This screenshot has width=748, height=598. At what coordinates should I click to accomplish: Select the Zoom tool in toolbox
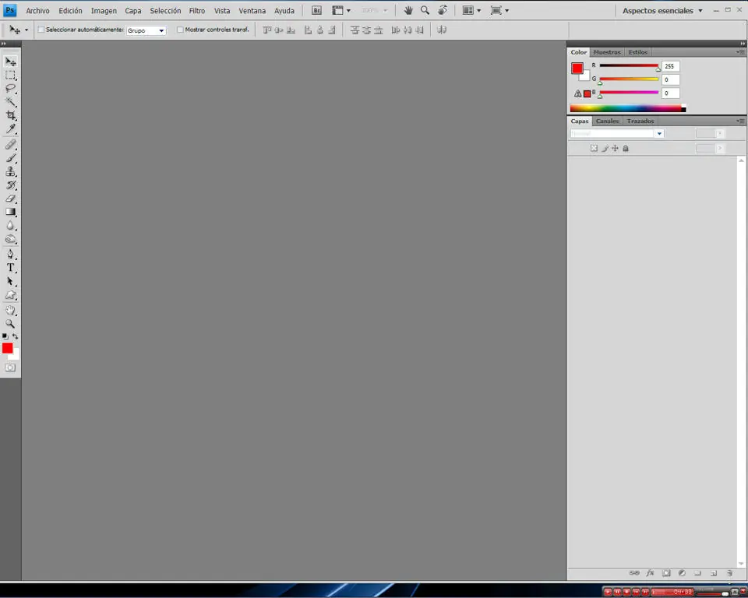10,324
